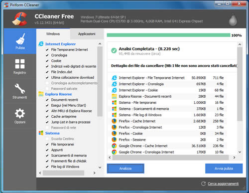The width and height of the screenshot is (249, 193).
Task: Click options list right scroll arrow
Action: coord(94,173)
